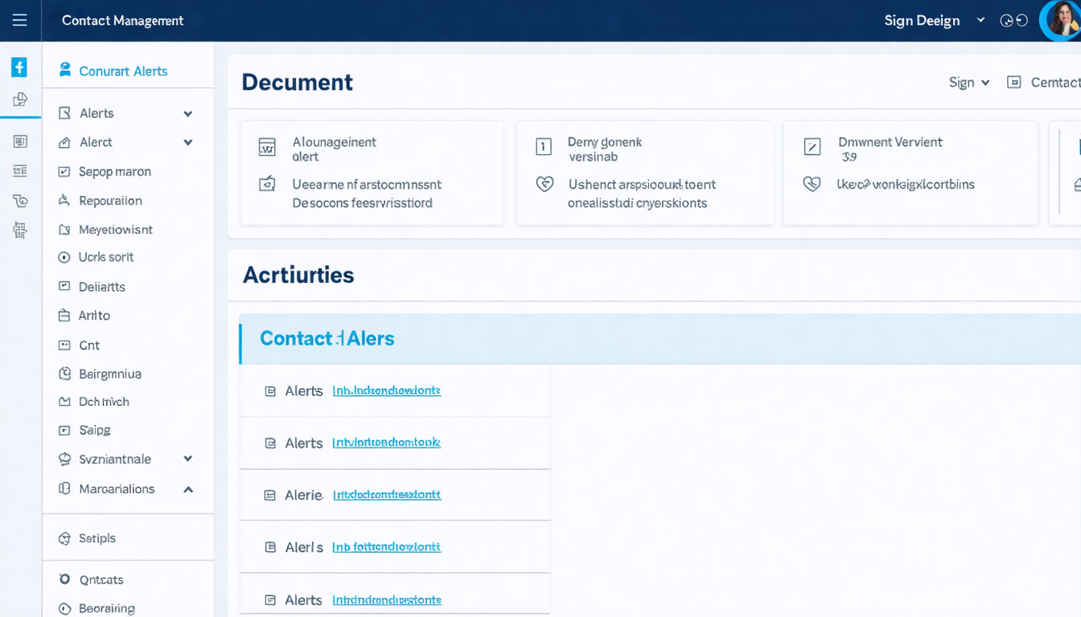1081x617 pixels.
Task: Expand the Svzniantnale sidebar chevron
Action: point(188,460)
